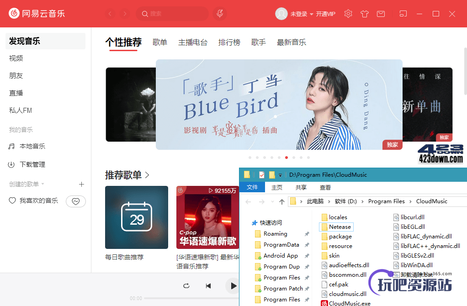This screenshot has height=306, width=467.
Task: Click Explorer properties checkmark icon in titlebar
Action: pyautogui.click(x=261, y=175)
